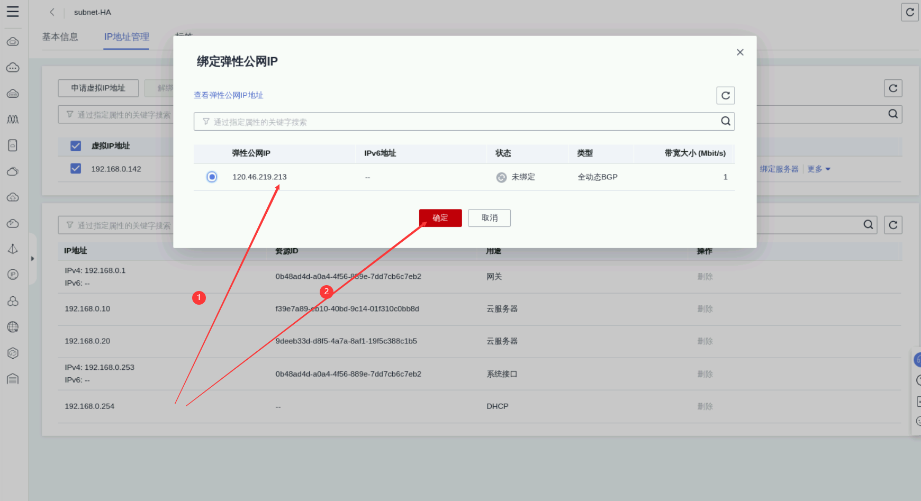
Task: Click 删除 in the 192.168.0.20 row
Action: point(705,341)
